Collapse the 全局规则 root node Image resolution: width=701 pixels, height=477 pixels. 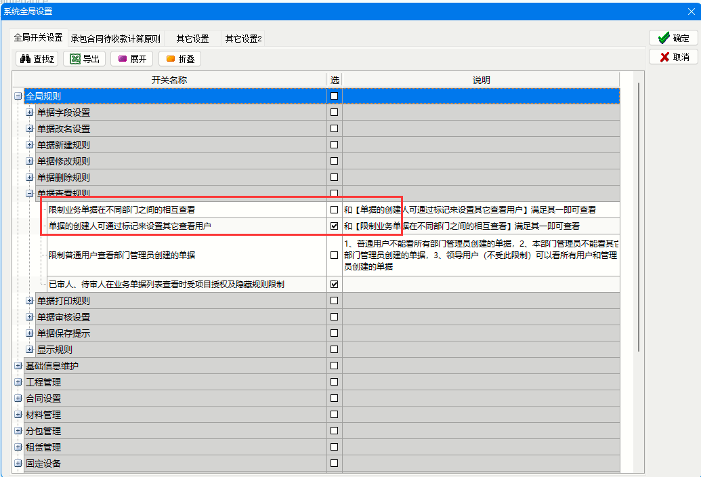(18, 96)
